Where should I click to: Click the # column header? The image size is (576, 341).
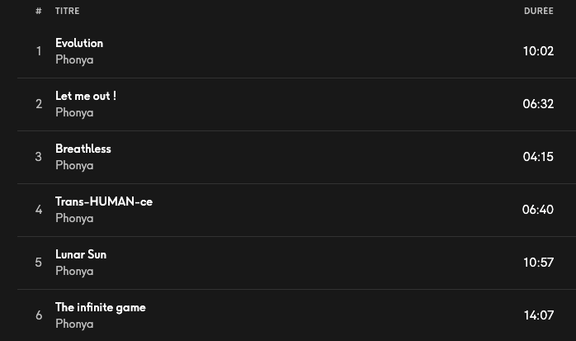39,11
